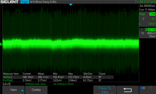Click the blue trigger position marker
The height and width of the screenshot is (94, 156).
tap(71, 5)
